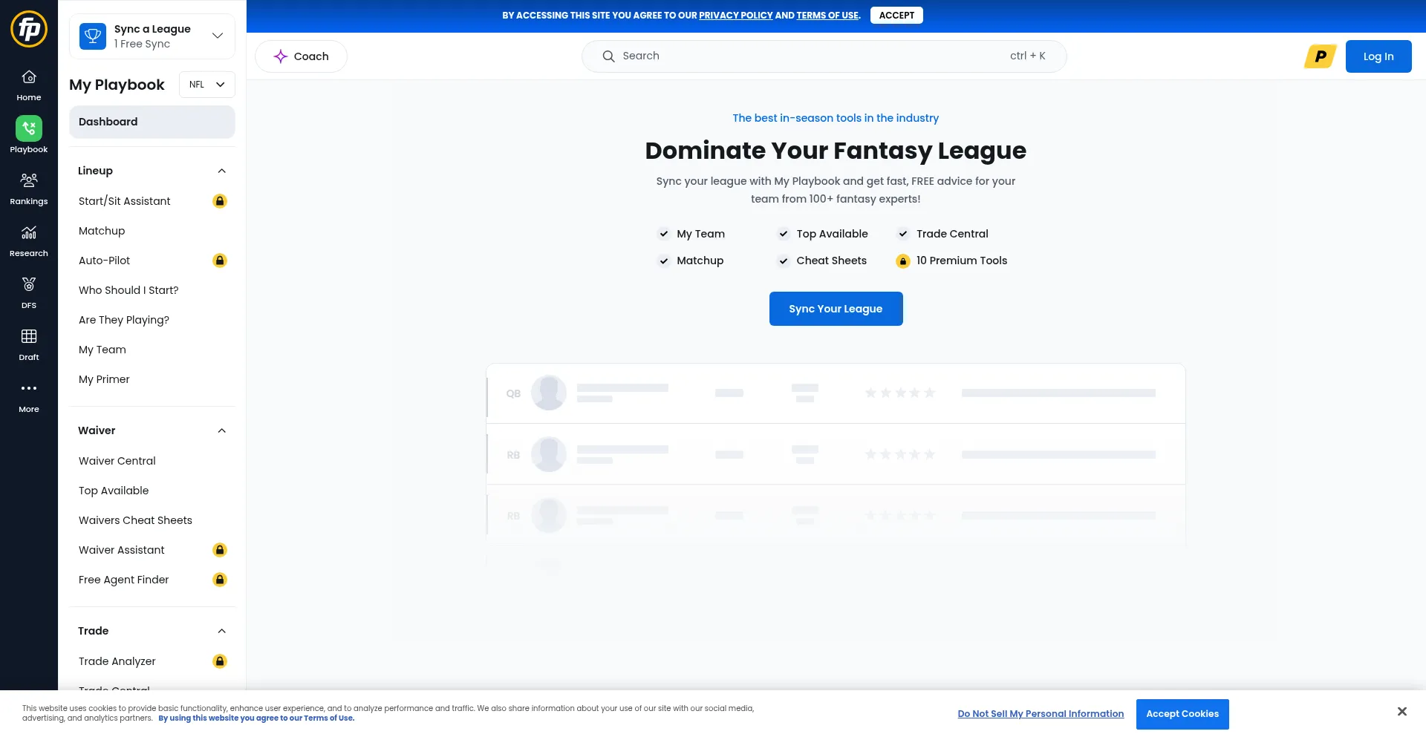The height and width of the screenshot is (737, 1426).
Task: Click the Trade Central feature text
Action: [x=952, y=234]
